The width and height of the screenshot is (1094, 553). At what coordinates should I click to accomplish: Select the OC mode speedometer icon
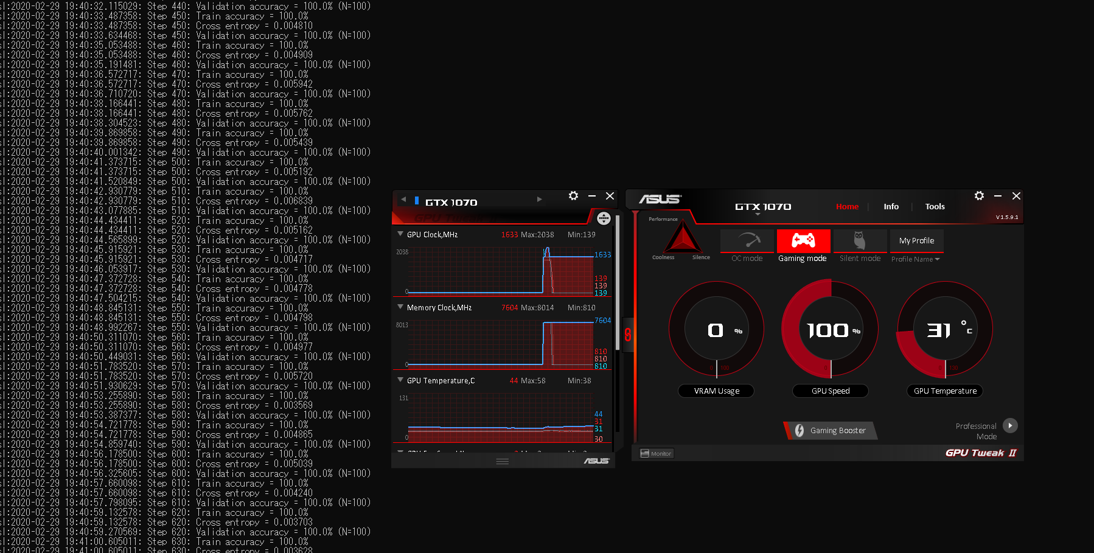(747, 240)
